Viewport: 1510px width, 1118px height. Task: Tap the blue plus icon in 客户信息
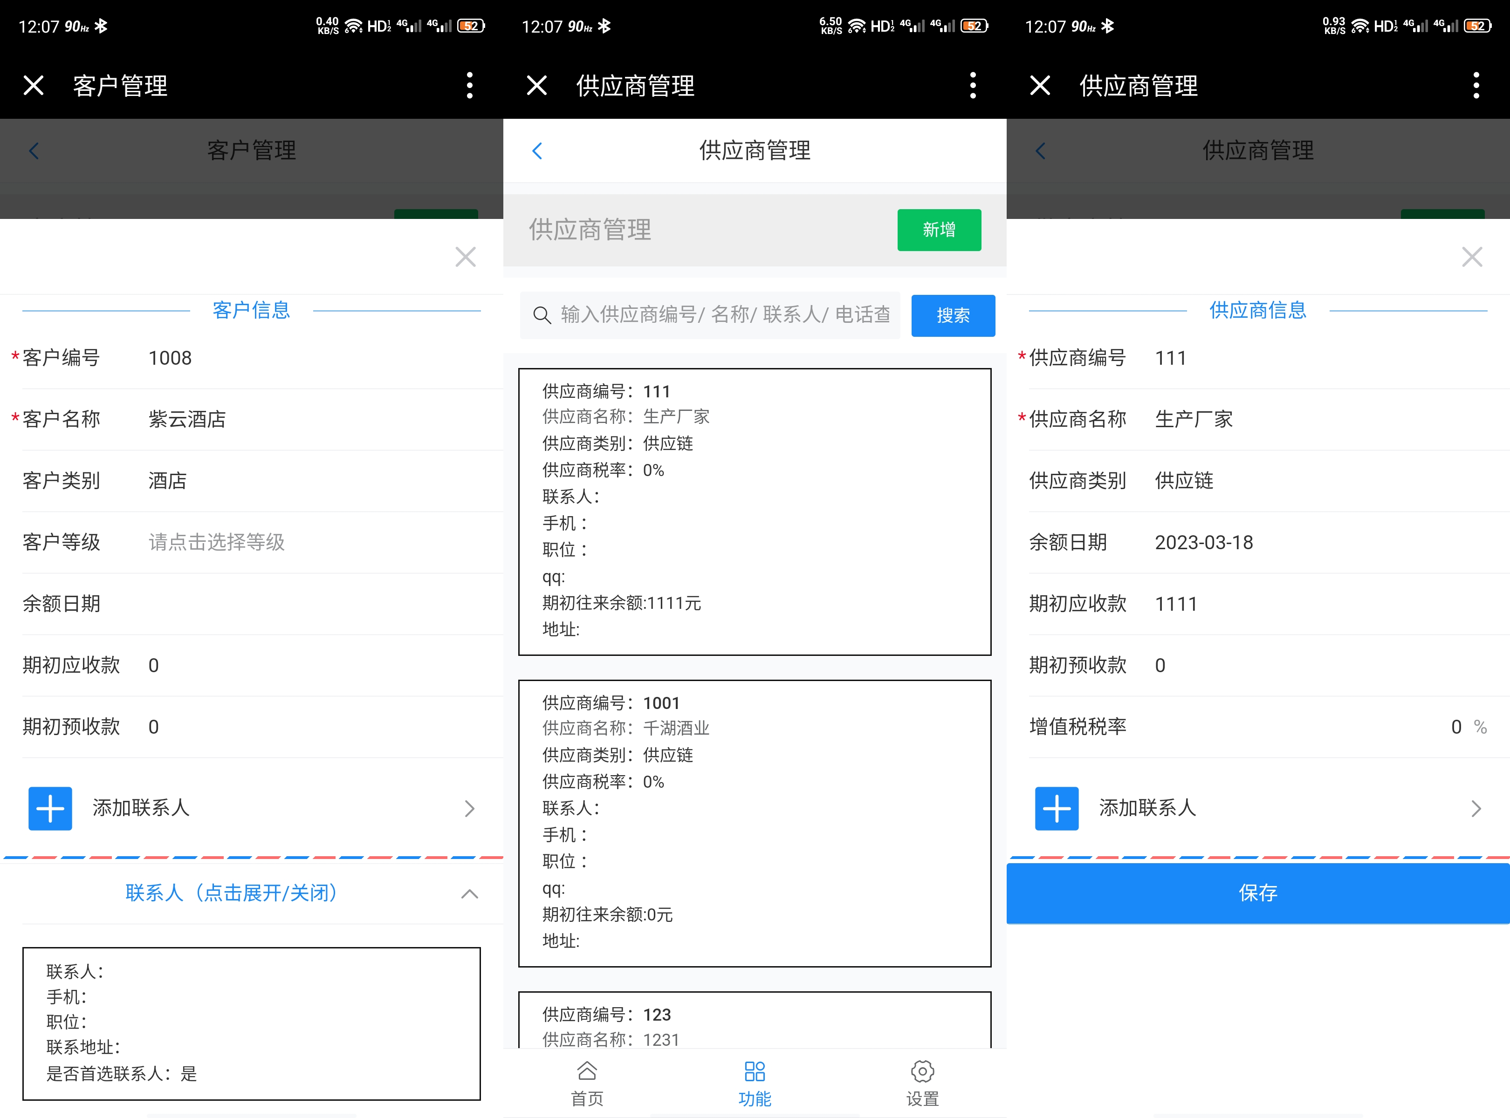(x=50, y=808)
